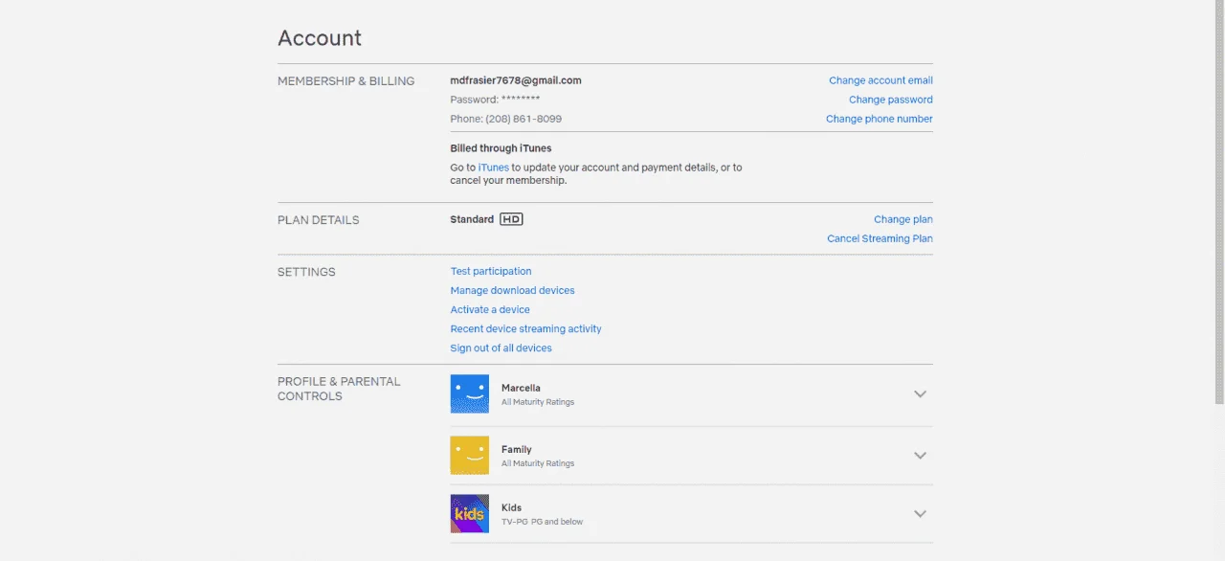This screenshot has width=1225, height=561.
Task: Click the Standard plan name
Action: coord(472,219)
